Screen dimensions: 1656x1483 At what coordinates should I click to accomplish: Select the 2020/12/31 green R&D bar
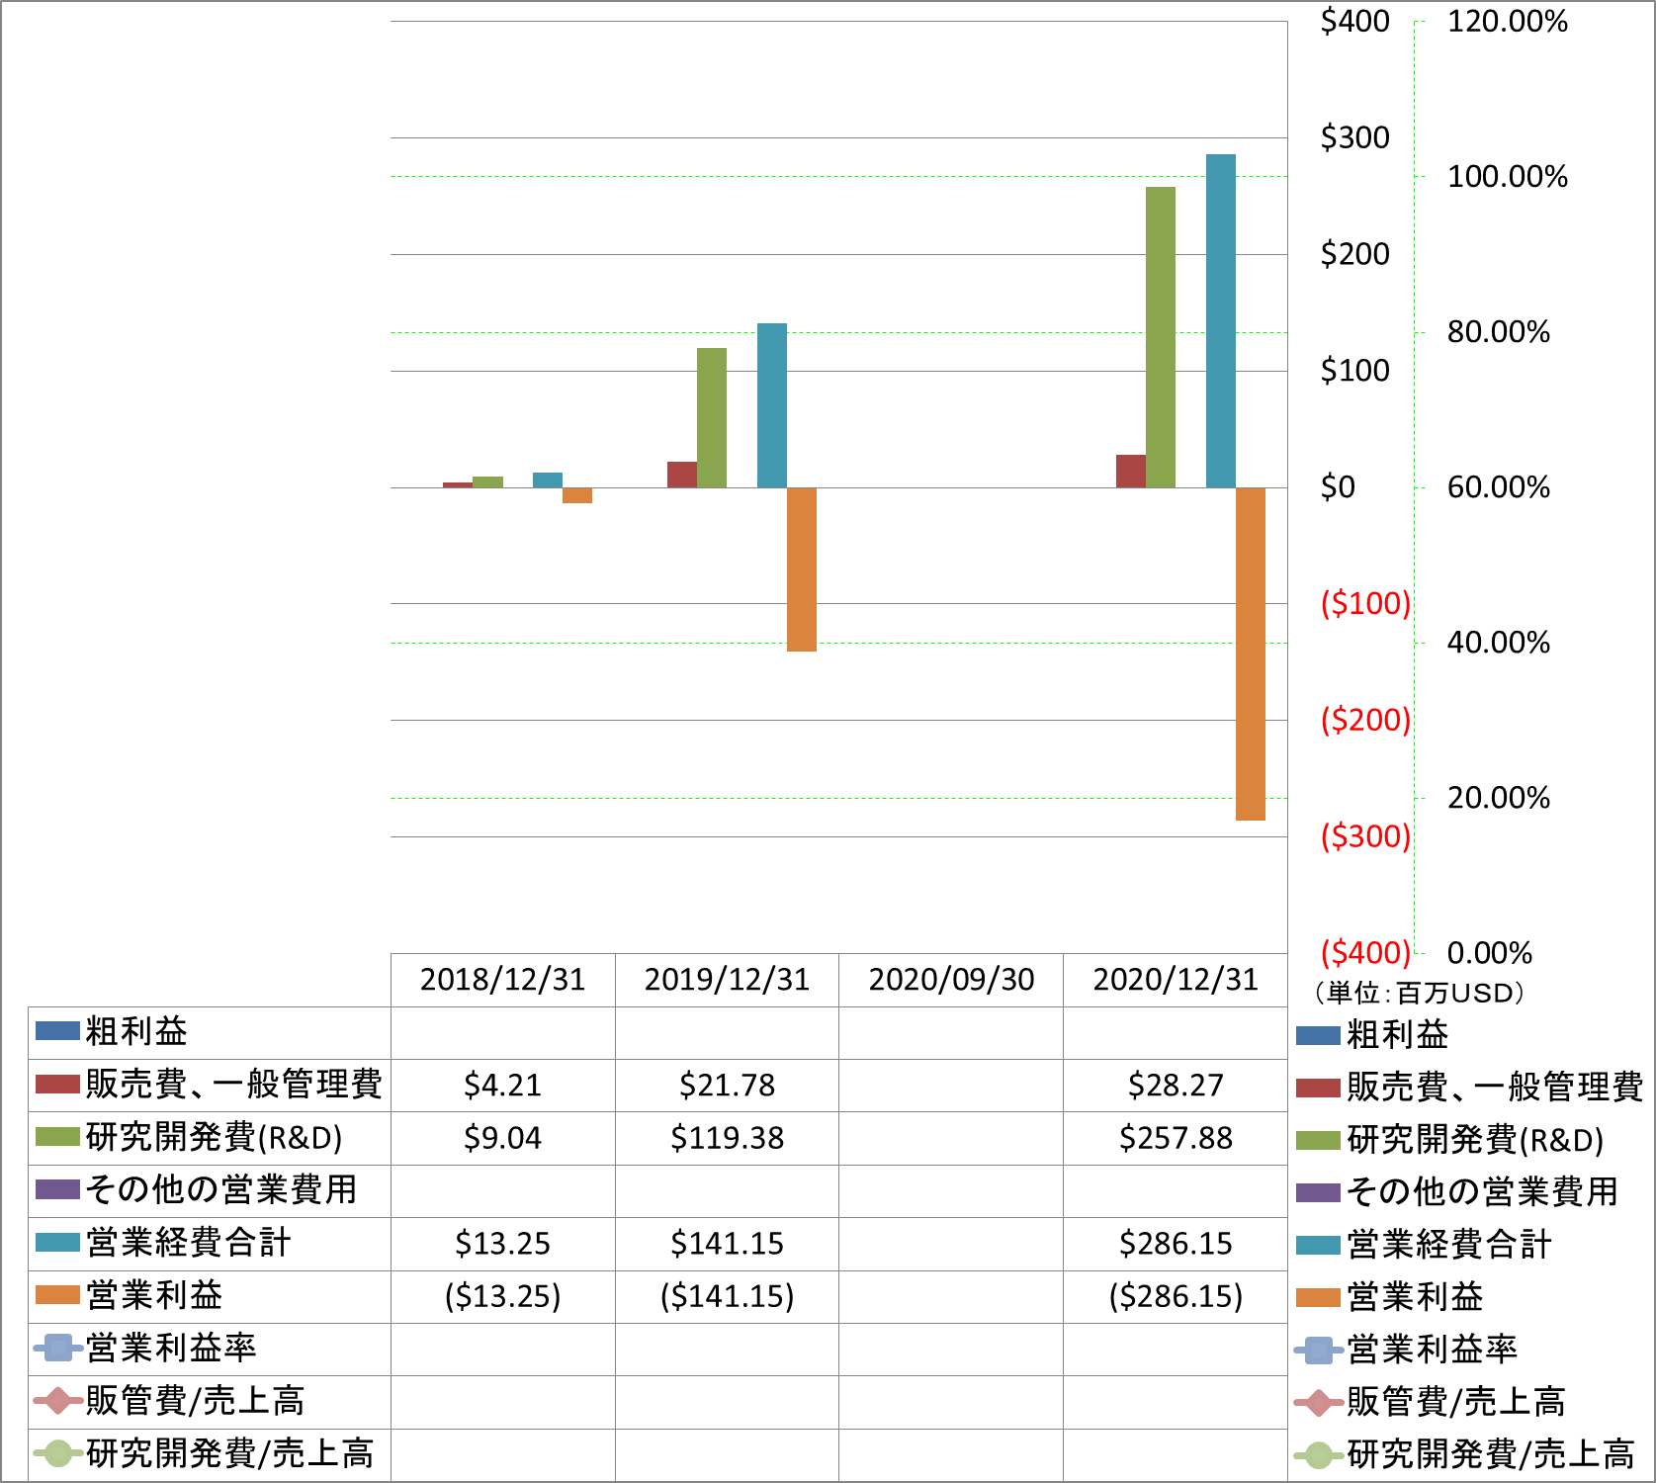click(1161, 337)
